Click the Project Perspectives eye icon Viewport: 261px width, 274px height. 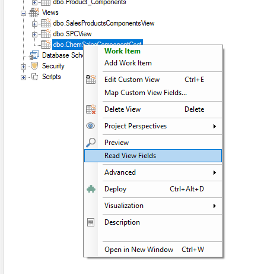91,126
